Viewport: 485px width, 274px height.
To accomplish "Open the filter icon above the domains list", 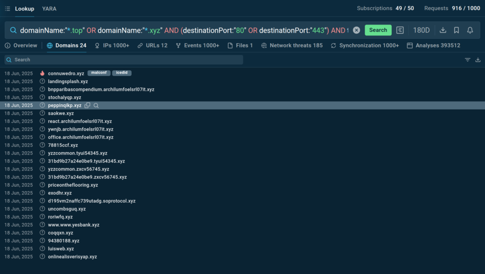I will pyautogui.click(x=467, y=60).
